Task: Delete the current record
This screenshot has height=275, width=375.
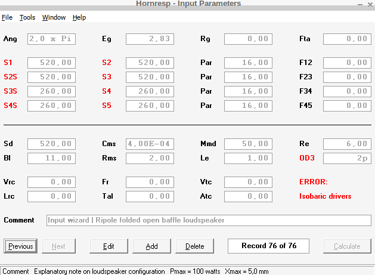Action: pyautogui.click(x=195, y=246)
